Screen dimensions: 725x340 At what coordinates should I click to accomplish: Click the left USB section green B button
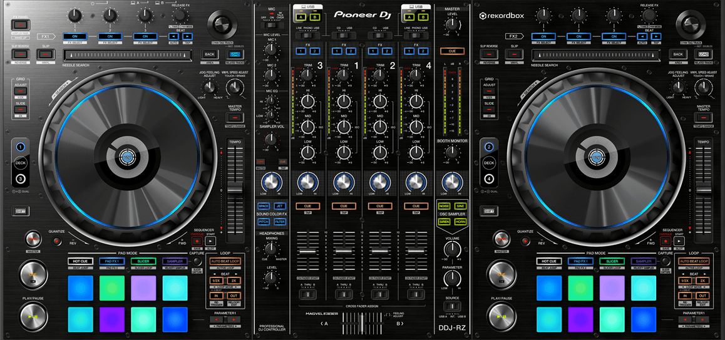[314, 18]
